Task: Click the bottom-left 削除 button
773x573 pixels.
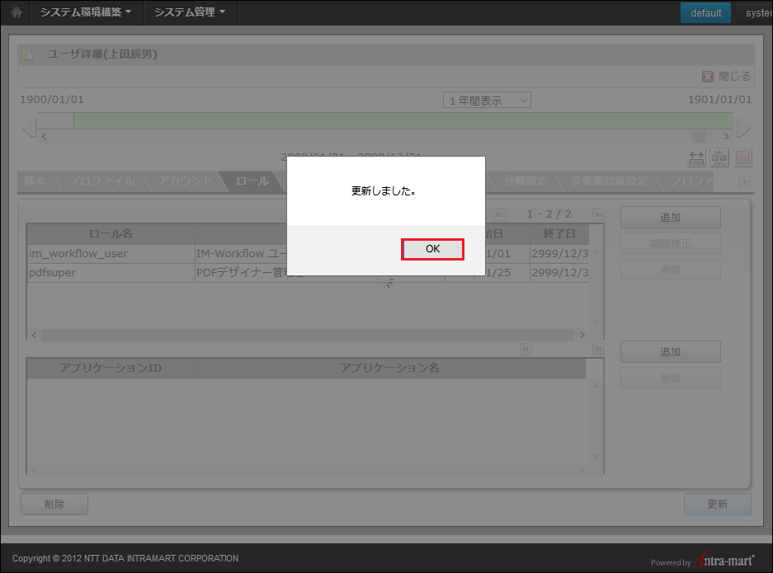Action: 54,504
